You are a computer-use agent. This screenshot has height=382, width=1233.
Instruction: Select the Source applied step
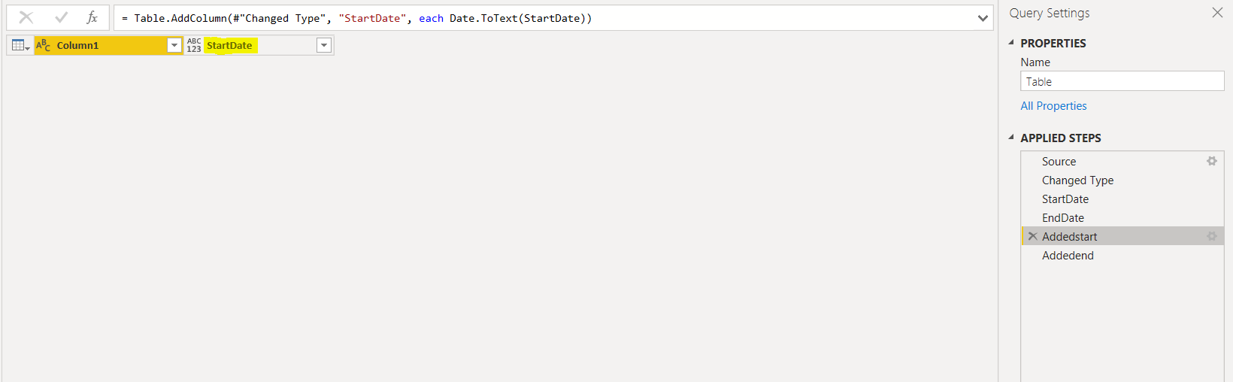(x=1122, y=161)
